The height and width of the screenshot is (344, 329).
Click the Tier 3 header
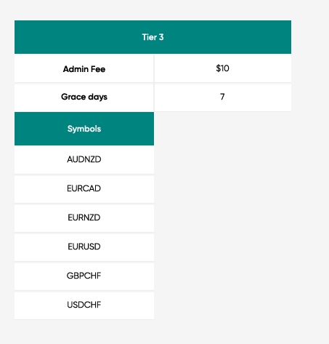point(153,37)
